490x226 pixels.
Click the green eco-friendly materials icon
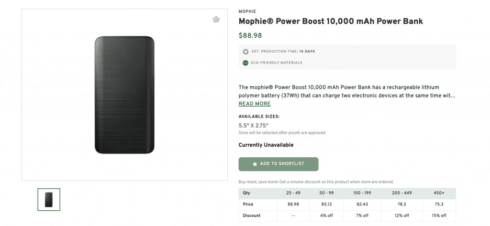pyautogui.click(x=245, y=63)
